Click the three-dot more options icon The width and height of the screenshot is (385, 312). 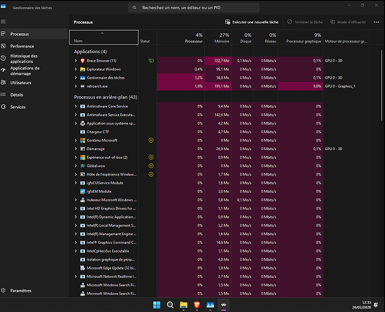[x=376, y=21]
